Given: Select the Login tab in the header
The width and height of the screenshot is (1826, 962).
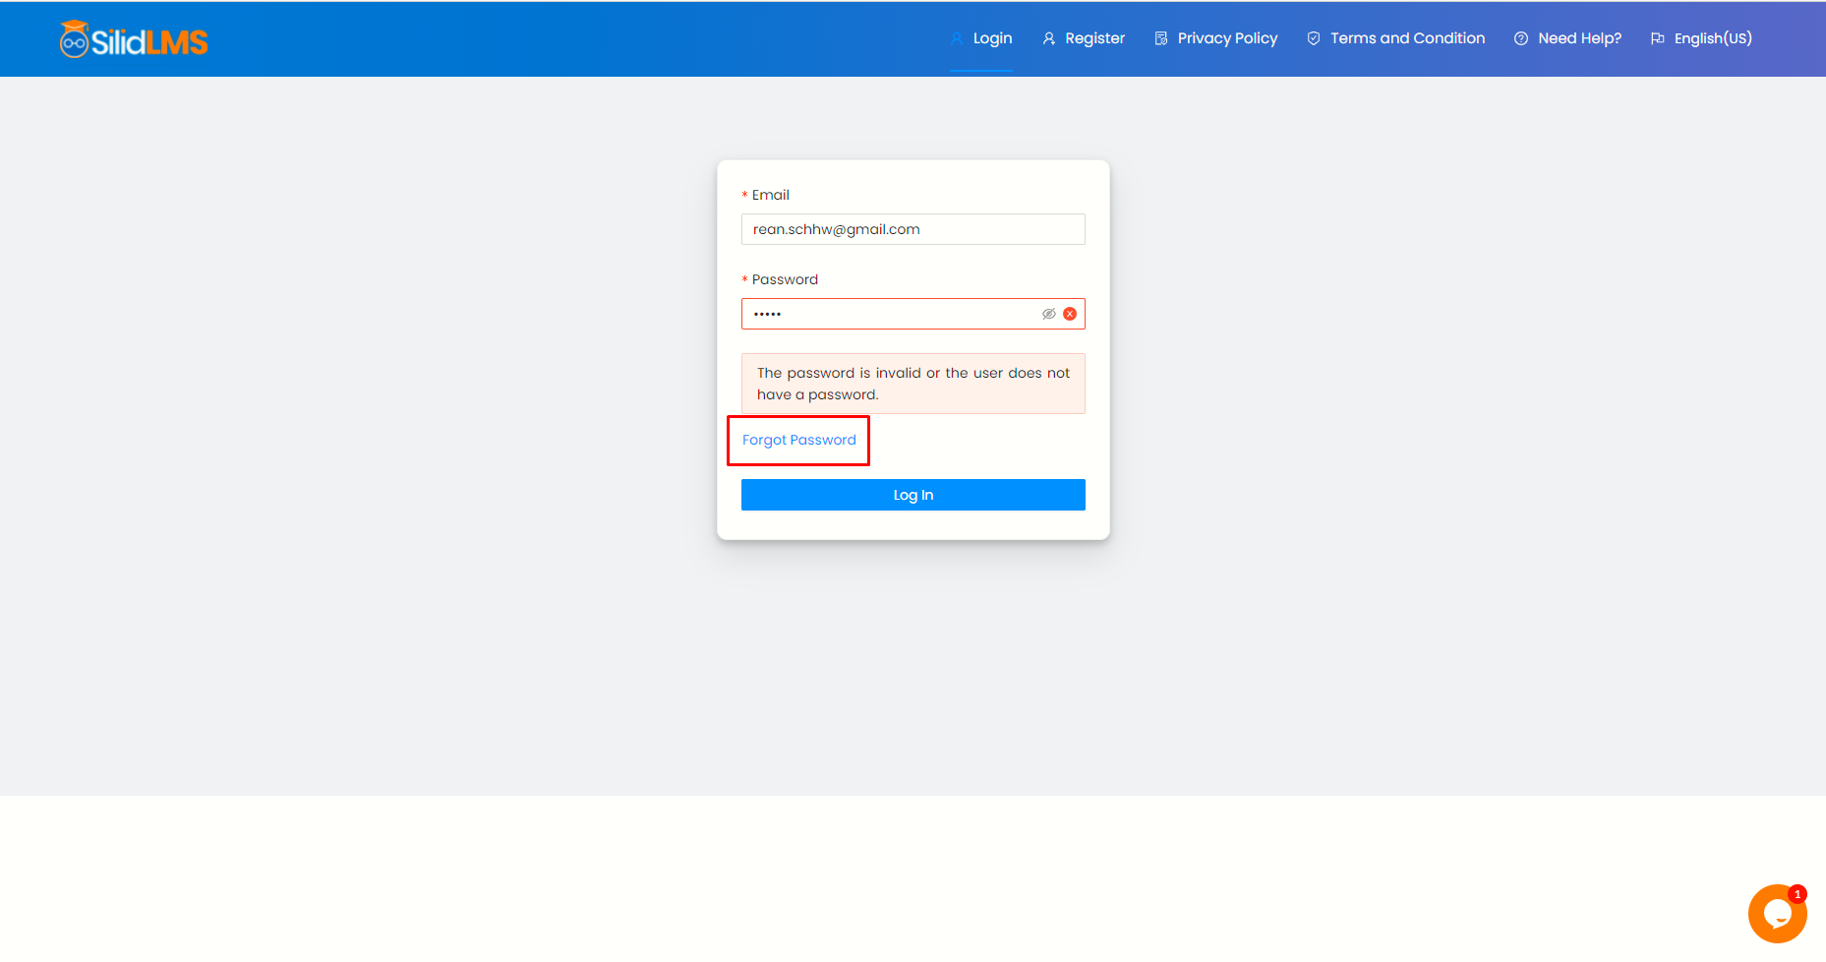Looking at the screenshot, I should click(x=992, y=38).
